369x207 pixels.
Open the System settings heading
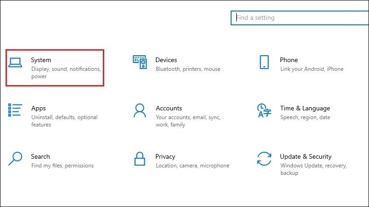[41, 60]
